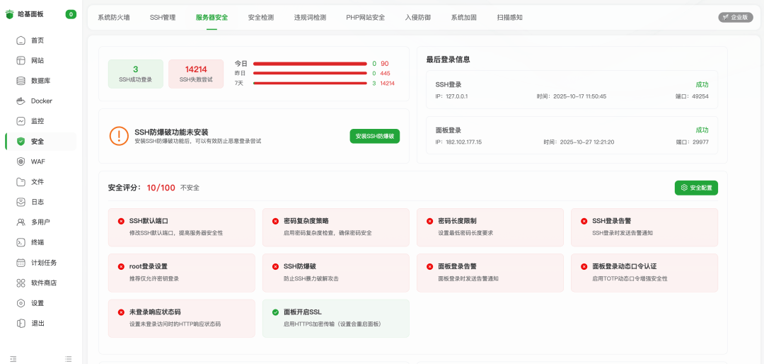Switch to the 系统防火墙 tab
This screenshot has width=764, height=364.
click(x=114, y=17)
